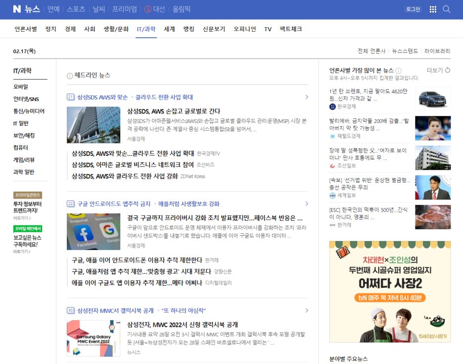Select 컴퓨터 in the sidebar
The height and width of the screenshot is (364, 463).
(x=21, y=148)
